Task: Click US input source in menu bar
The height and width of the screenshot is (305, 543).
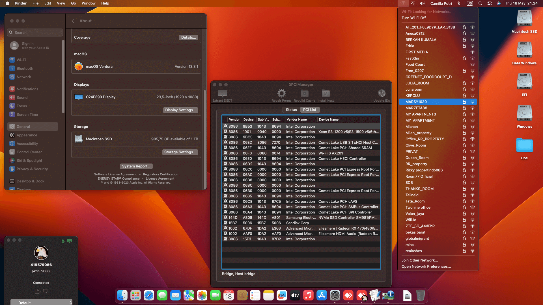Action: tap(470, 3)
